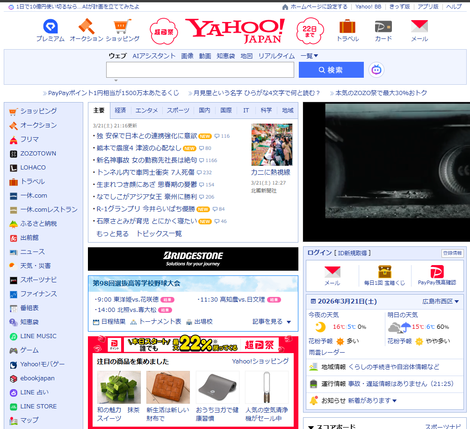Expand the 記事を見る section
This screenshot has width=470, height=429.
(272, 322)
